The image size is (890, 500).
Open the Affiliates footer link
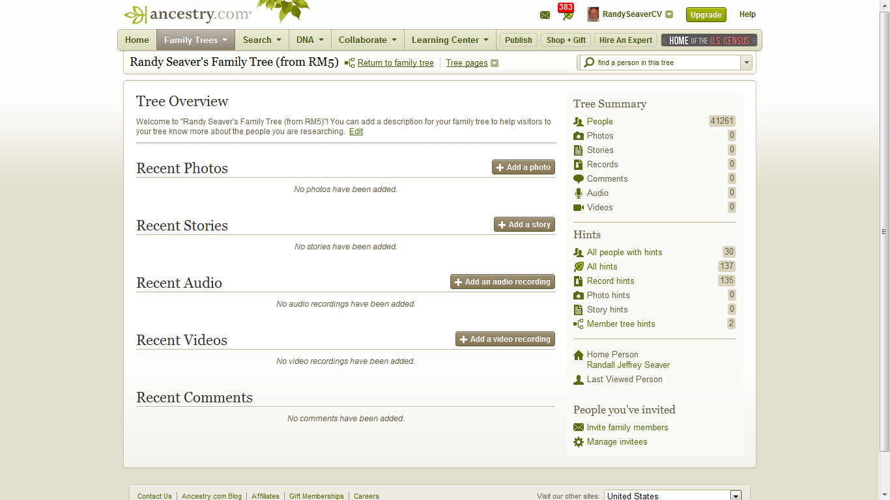click(x=265, y=496)
